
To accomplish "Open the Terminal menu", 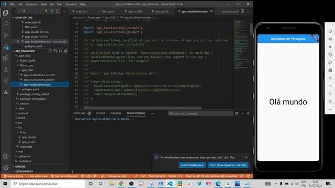I will tap(71, 4).
